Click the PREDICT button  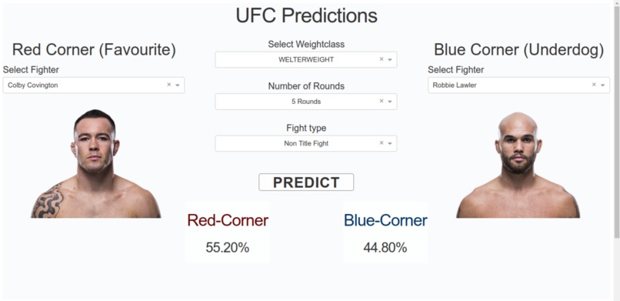tap(306, 182)
